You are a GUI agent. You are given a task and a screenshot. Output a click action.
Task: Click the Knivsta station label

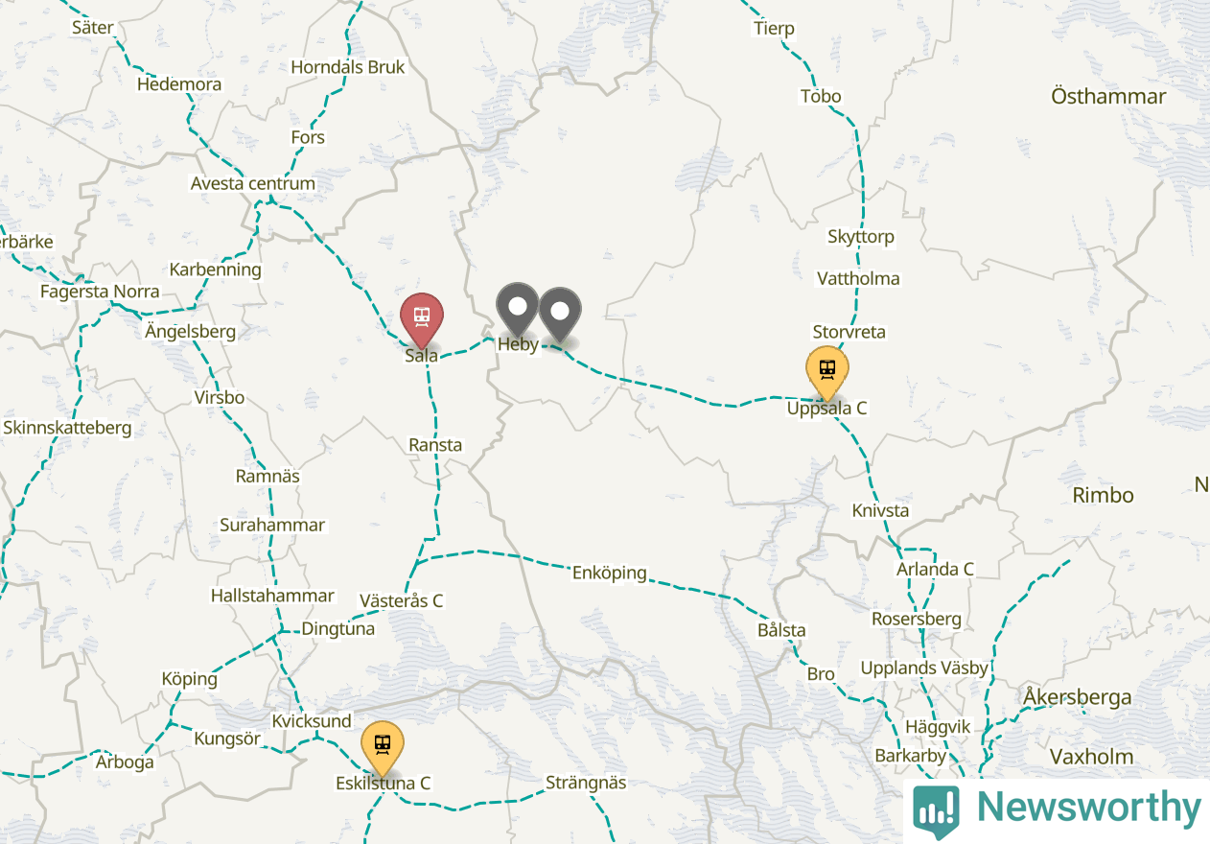880,510
